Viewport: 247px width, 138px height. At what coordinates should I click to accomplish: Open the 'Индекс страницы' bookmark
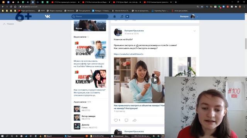point(54,11)
